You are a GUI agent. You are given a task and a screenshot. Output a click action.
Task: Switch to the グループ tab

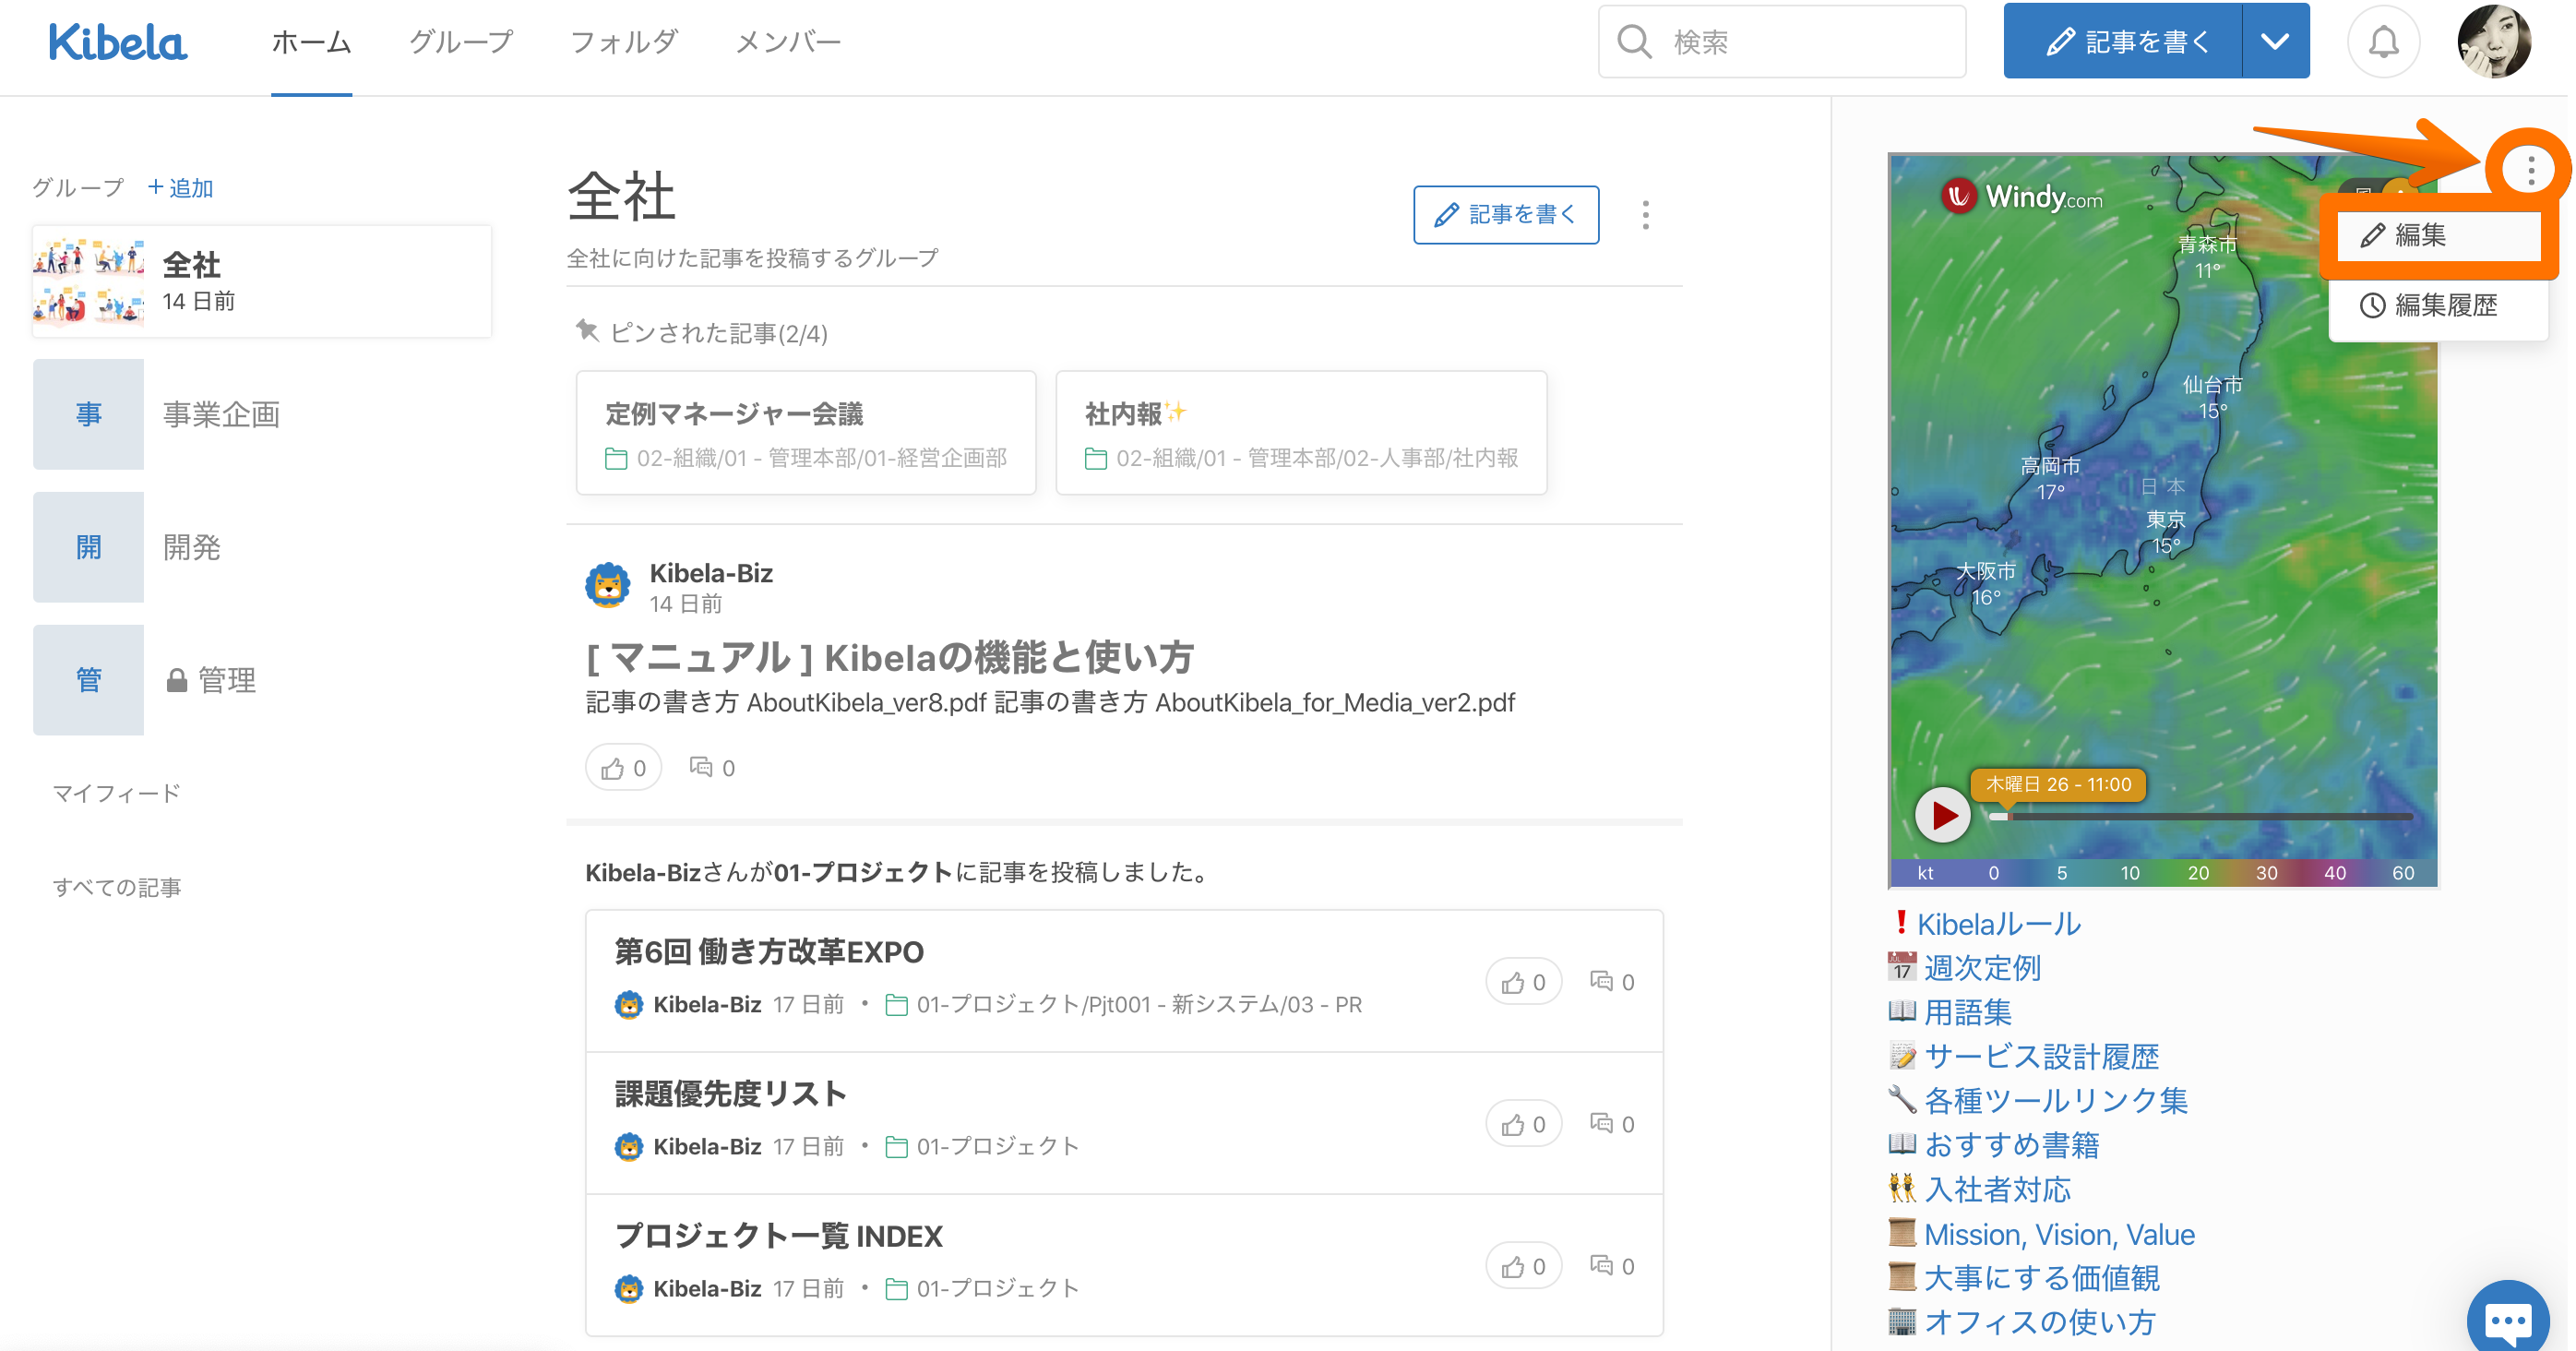click(461, 42)
